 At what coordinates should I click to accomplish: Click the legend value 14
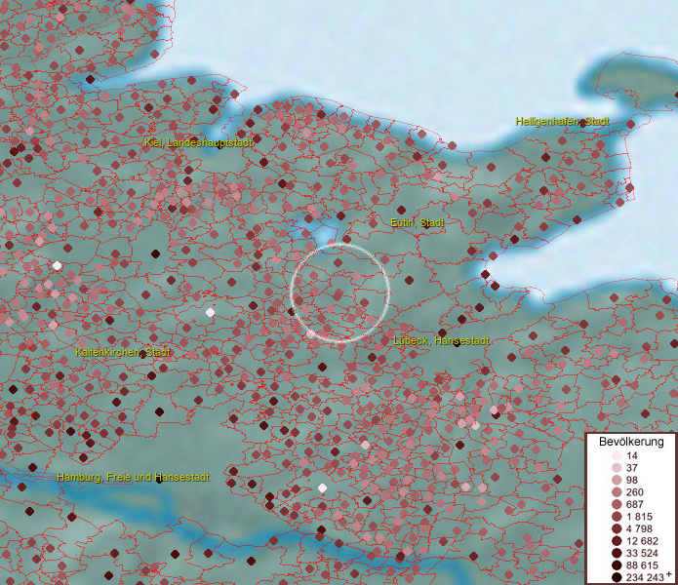pos(632,455)
